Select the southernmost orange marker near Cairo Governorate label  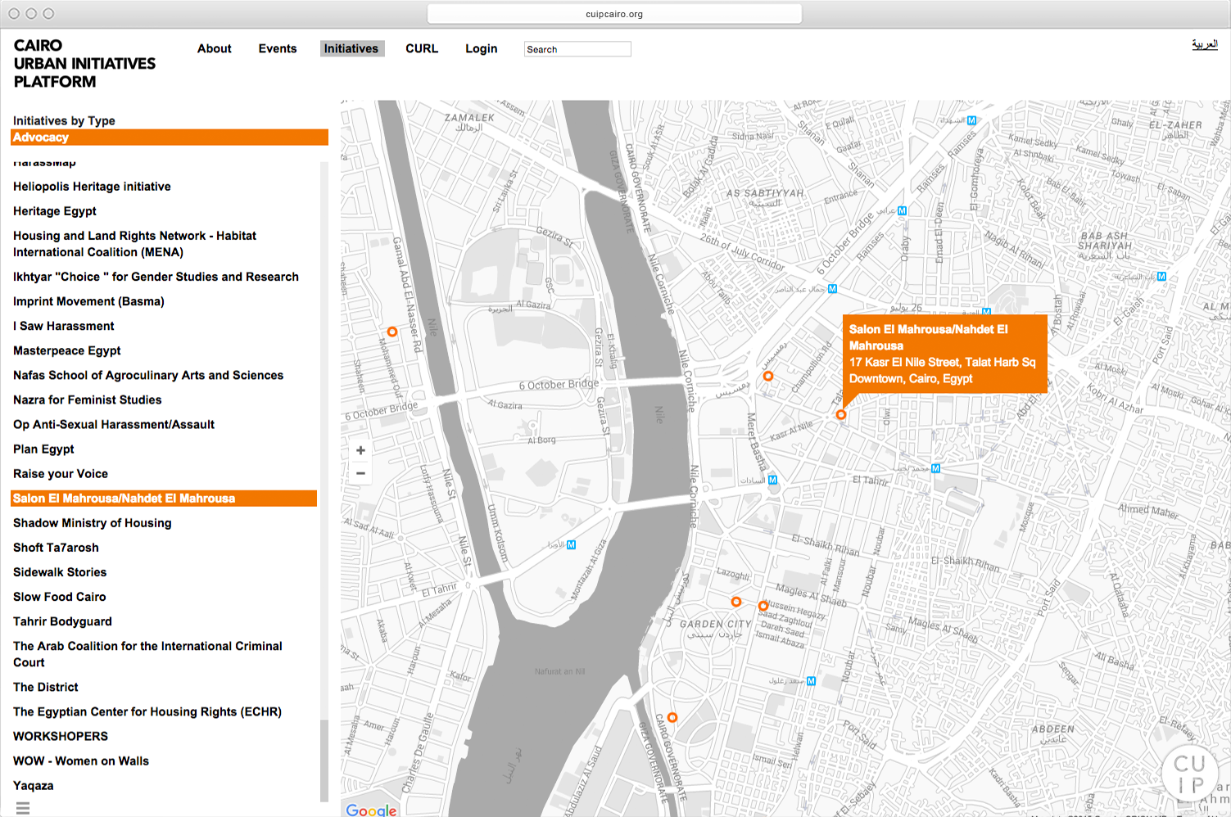(672, 718)
